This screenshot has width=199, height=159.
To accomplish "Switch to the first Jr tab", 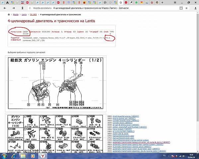I will pyautogui.click(x=2, y=2).
